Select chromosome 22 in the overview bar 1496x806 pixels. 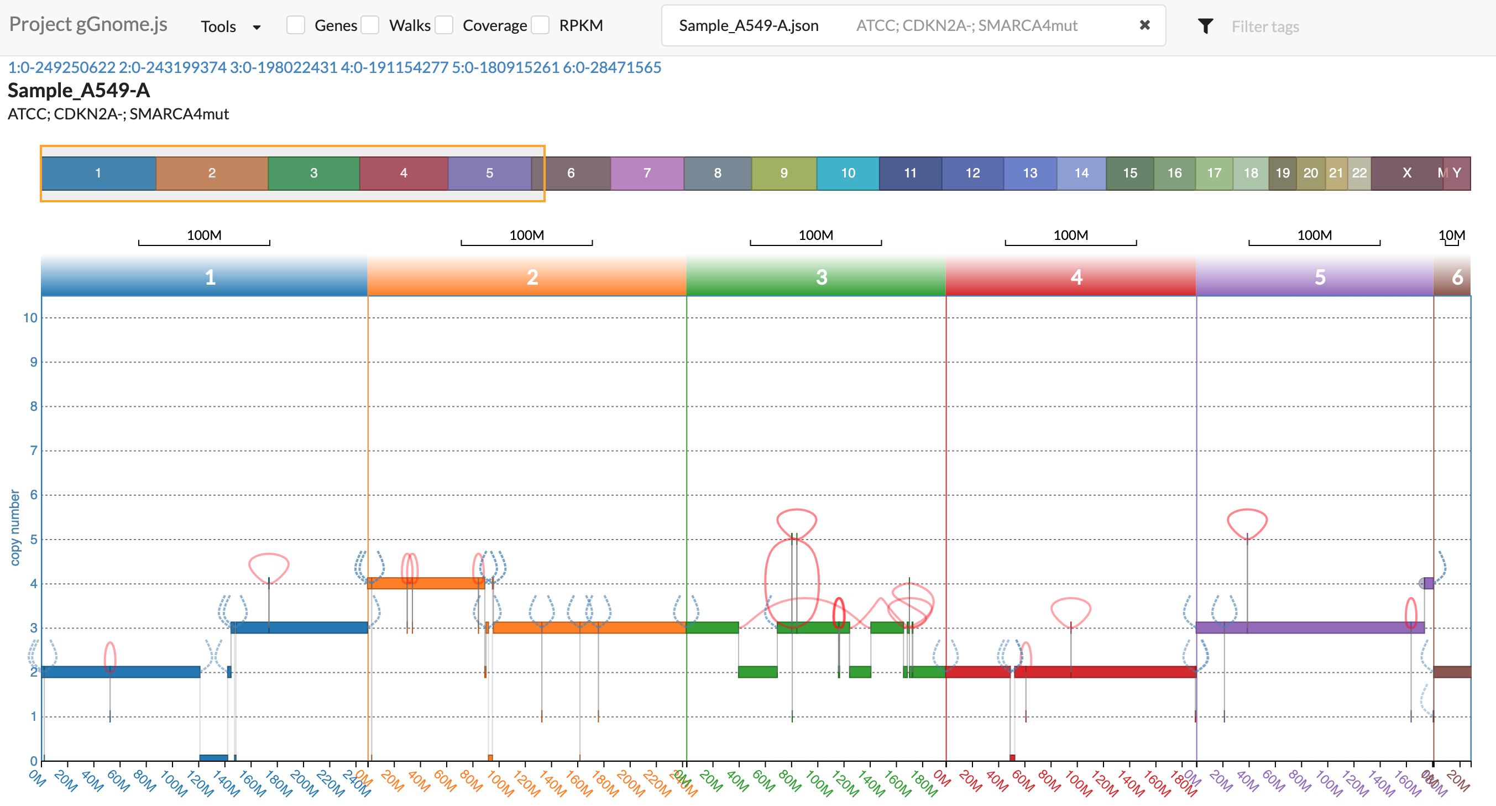[x=1359, y=173]
